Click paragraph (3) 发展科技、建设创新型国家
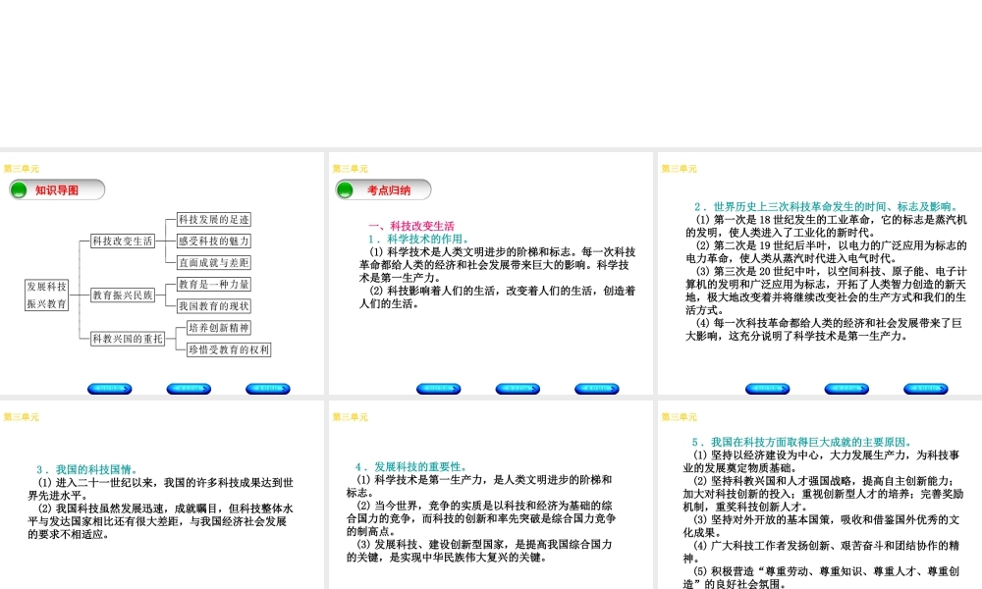This screenshot has height=589, width=982. 480,551
